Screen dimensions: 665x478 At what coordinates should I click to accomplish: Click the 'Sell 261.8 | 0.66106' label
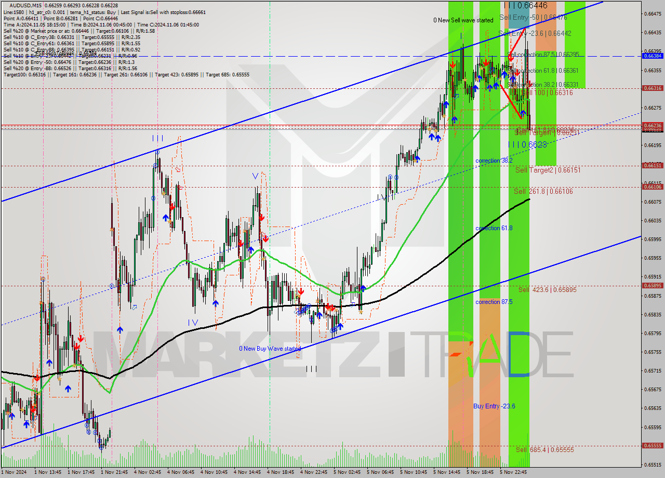tap(543, 191)
